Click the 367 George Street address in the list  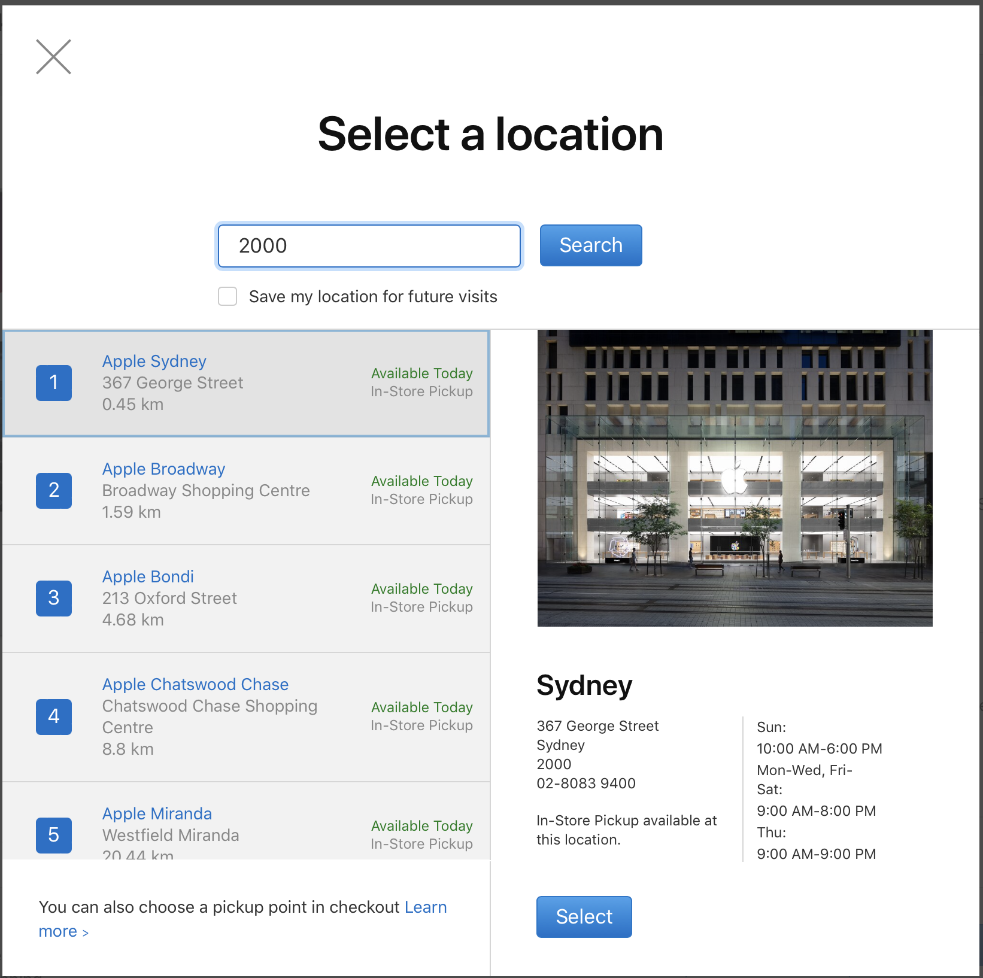[x=172, y=383]
